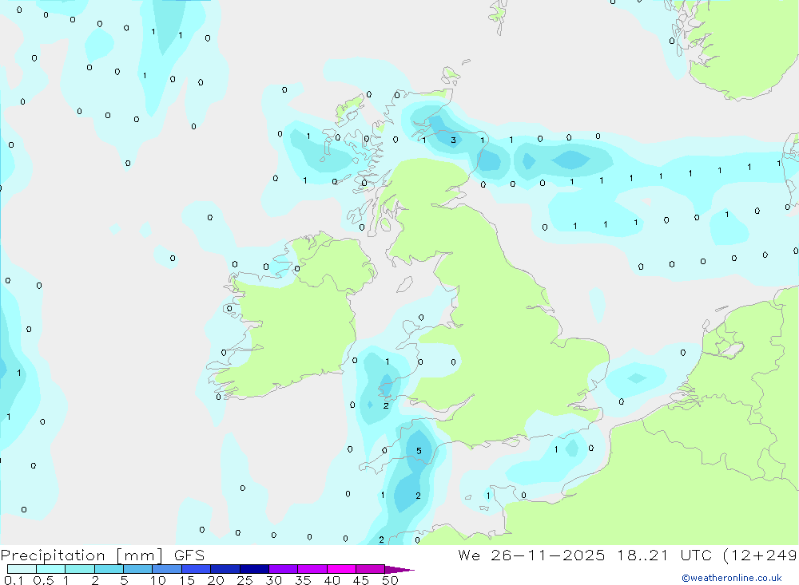Click the 25–30 mm navy legend swatch
The width and height of the screenshot is (799, 585).
pos(254,569)
